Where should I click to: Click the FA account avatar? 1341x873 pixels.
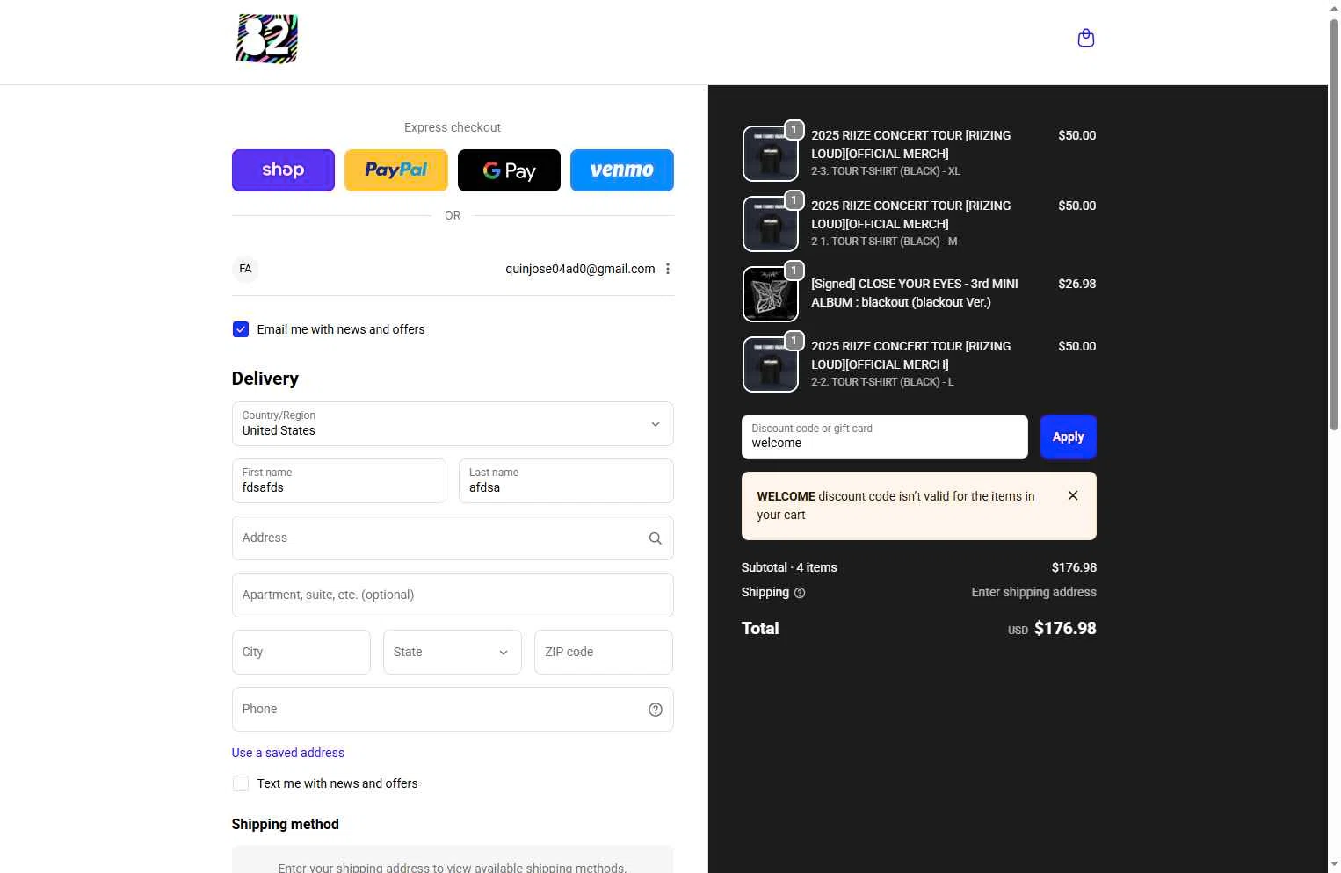pos(245,269)
